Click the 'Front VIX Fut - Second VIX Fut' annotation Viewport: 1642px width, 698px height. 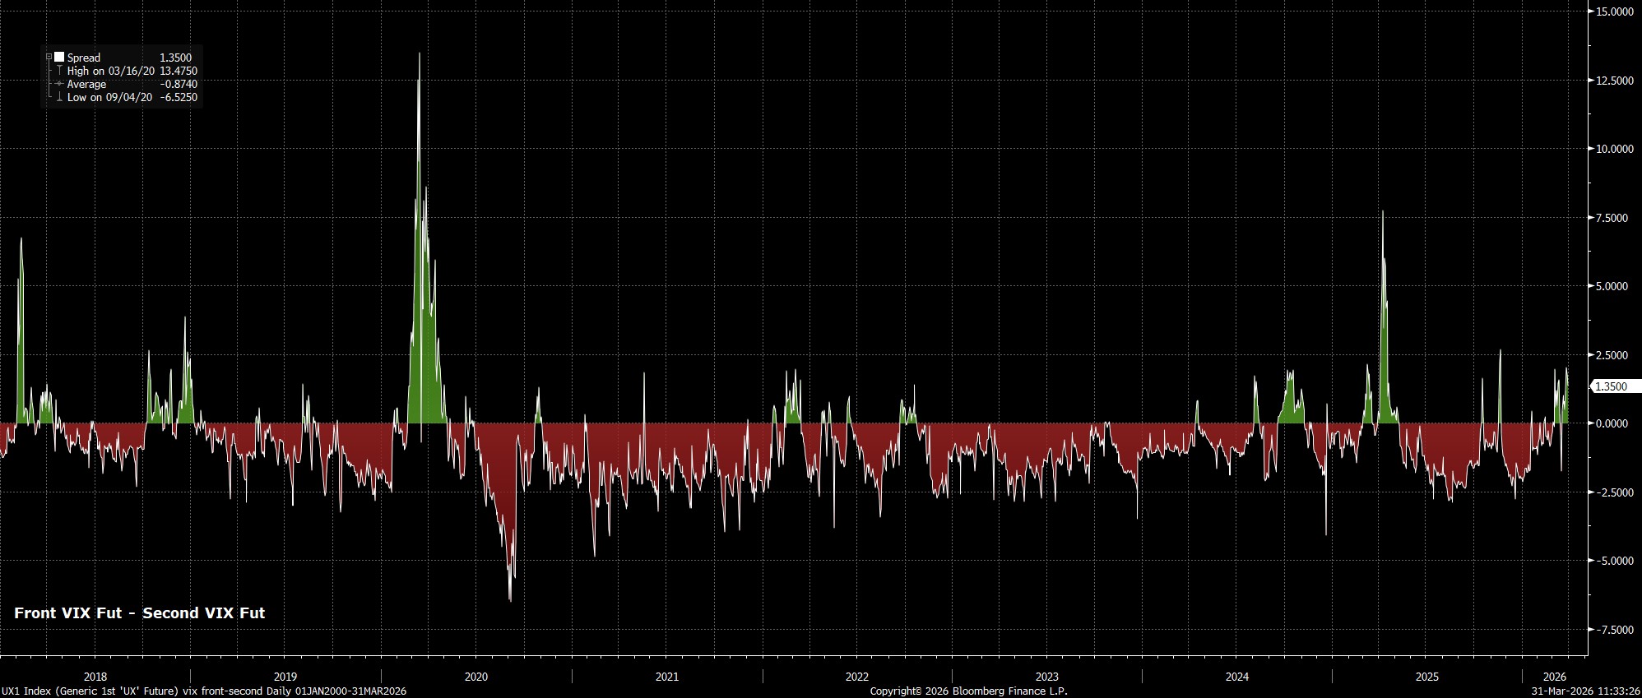point(139,612)
